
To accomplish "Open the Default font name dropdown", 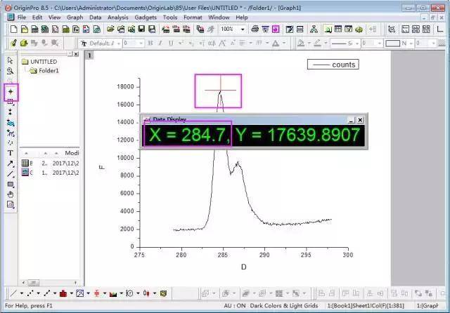I will pyautogui.click(x=119, y=44).
